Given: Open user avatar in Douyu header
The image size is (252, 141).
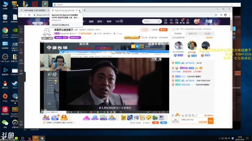Looking at the screenshot, I should click(197, 21).
